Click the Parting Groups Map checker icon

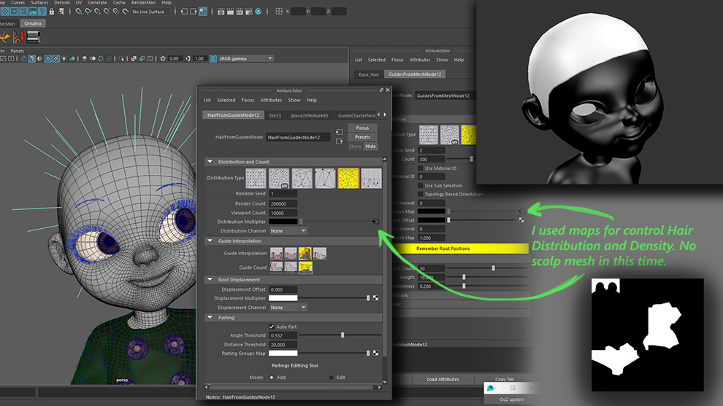click(375, 353)
